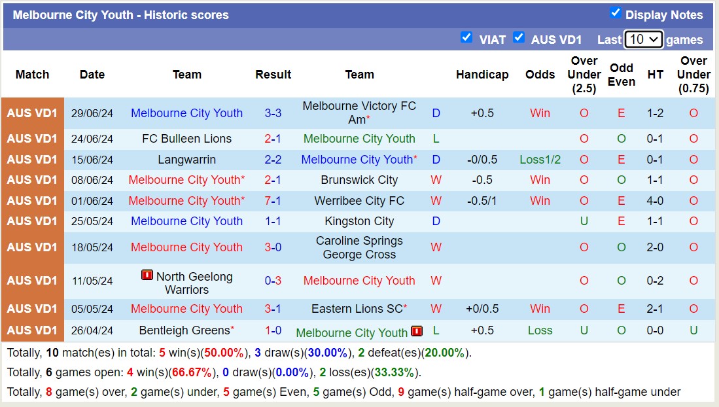Click the red card icon beside North Geelong Warriors
719x407 pixels.
tap(147, 275)
